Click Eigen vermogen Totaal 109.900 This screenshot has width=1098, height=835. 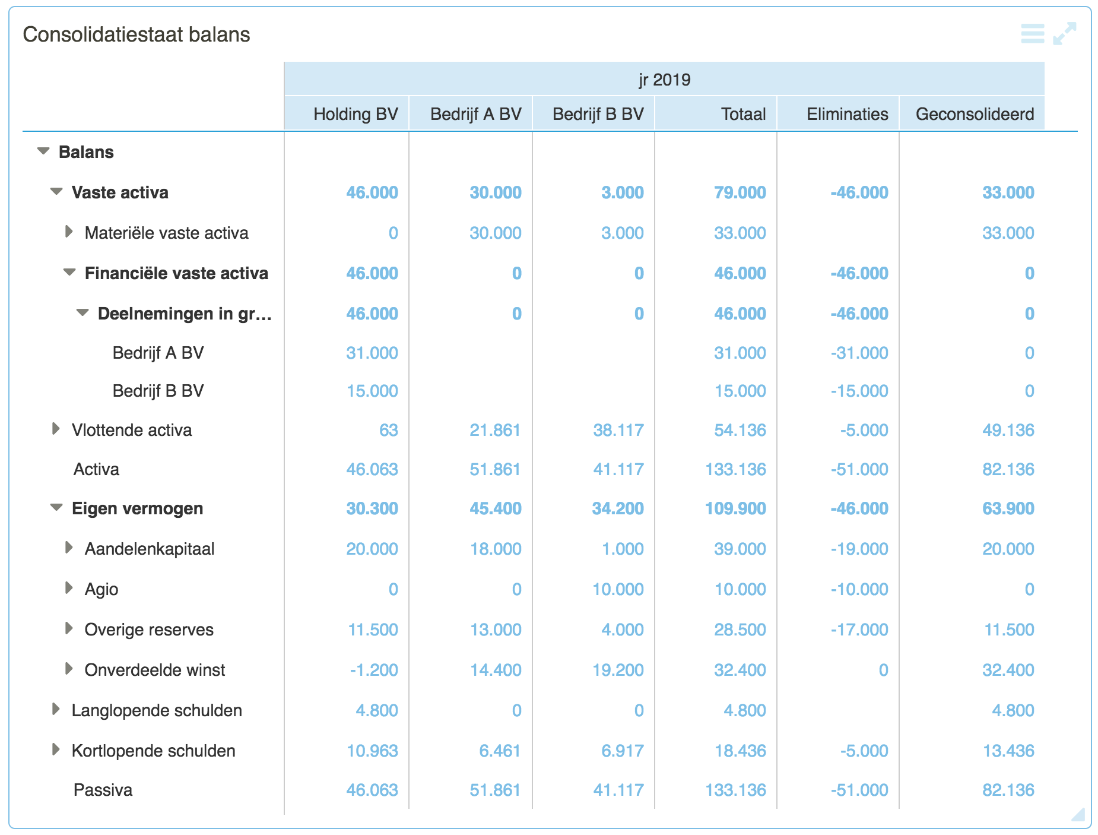tap(735, 508)
